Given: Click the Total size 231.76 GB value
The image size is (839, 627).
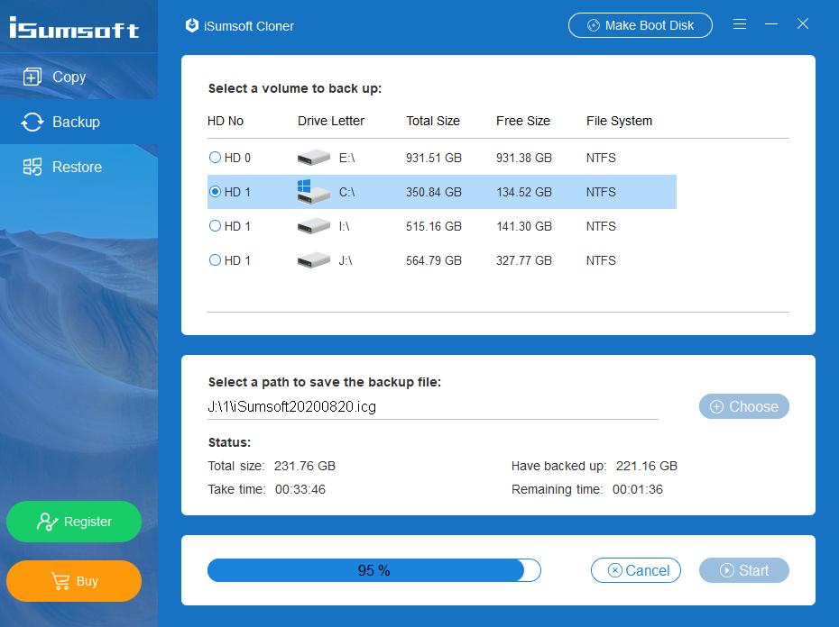Looking at the screenshot, I should (304, 466).
